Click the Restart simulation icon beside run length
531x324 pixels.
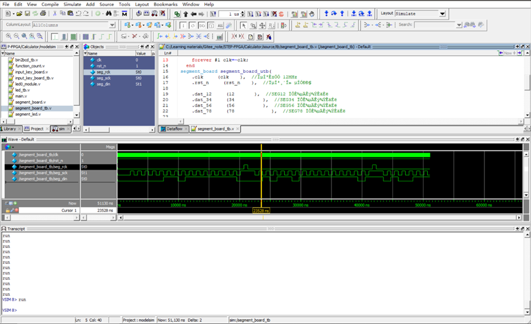212,14
